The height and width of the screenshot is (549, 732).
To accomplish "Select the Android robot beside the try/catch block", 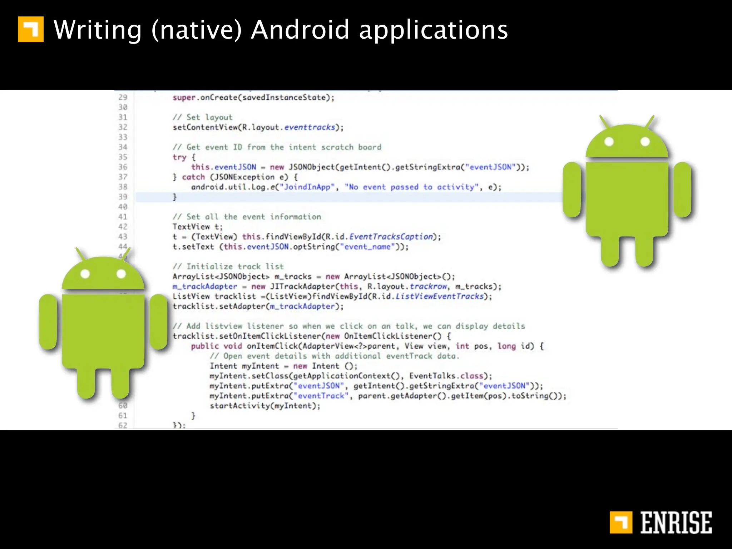I will pyautogui.click(x=627, y=191).
